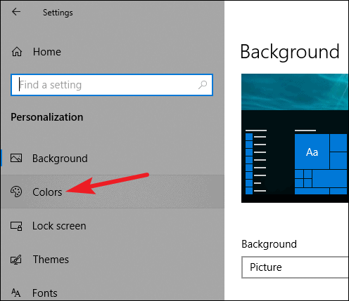The width and height of the screenshot is (349, 301).
Task: Click the back arrow icon
Action: [x=16, y=12]
